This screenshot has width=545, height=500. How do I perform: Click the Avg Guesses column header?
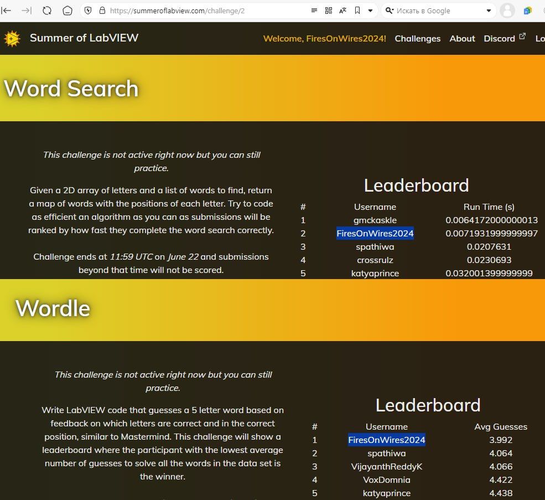(501, 426)
